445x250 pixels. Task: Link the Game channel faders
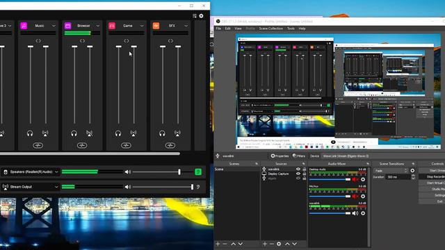tap(127, 41)
